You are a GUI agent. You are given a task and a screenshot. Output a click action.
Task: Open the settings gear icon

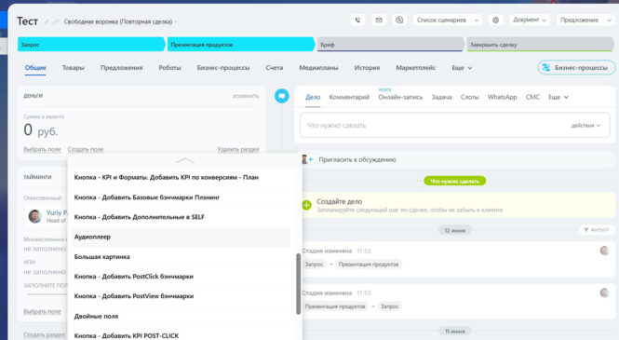(495, 20)
